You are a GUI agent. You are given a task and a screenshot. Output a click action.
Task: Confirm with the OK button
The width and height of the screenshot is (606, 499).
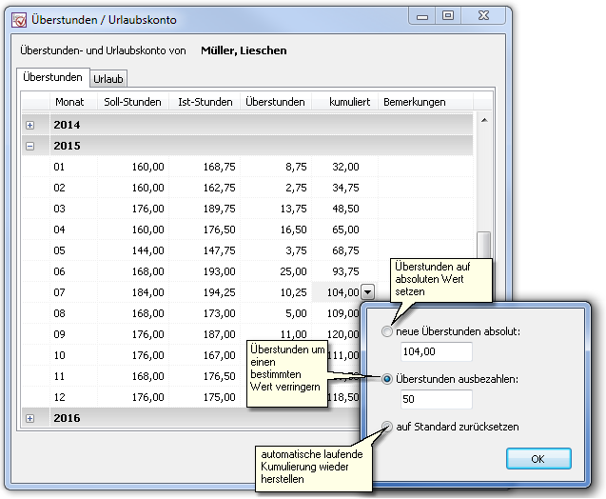(x=538, y=459)
